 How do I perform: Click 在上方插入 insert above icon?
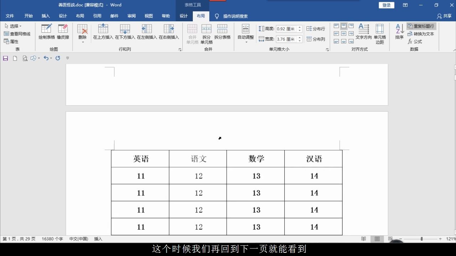click(x=103, y=32)
